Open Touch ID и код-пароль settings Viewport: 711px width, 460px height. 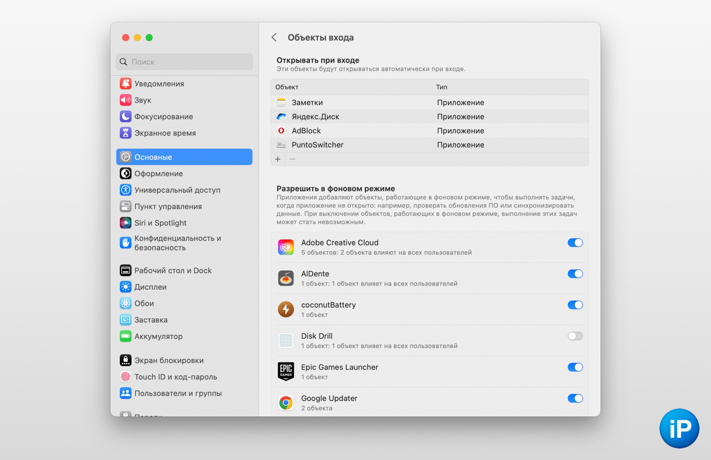[x=175, y=377]
